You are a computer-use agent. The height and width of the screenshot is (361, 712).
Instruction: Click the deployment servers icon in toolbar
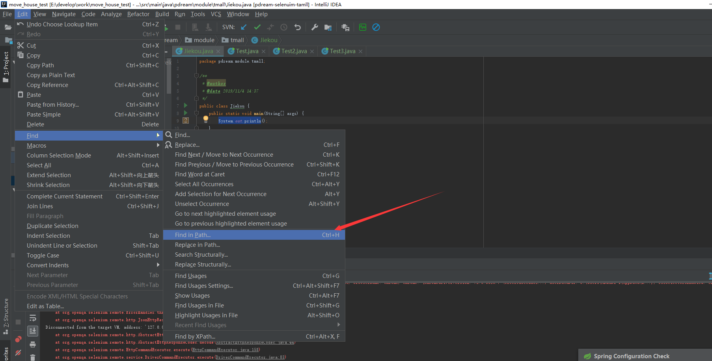(x=345, y=27)
